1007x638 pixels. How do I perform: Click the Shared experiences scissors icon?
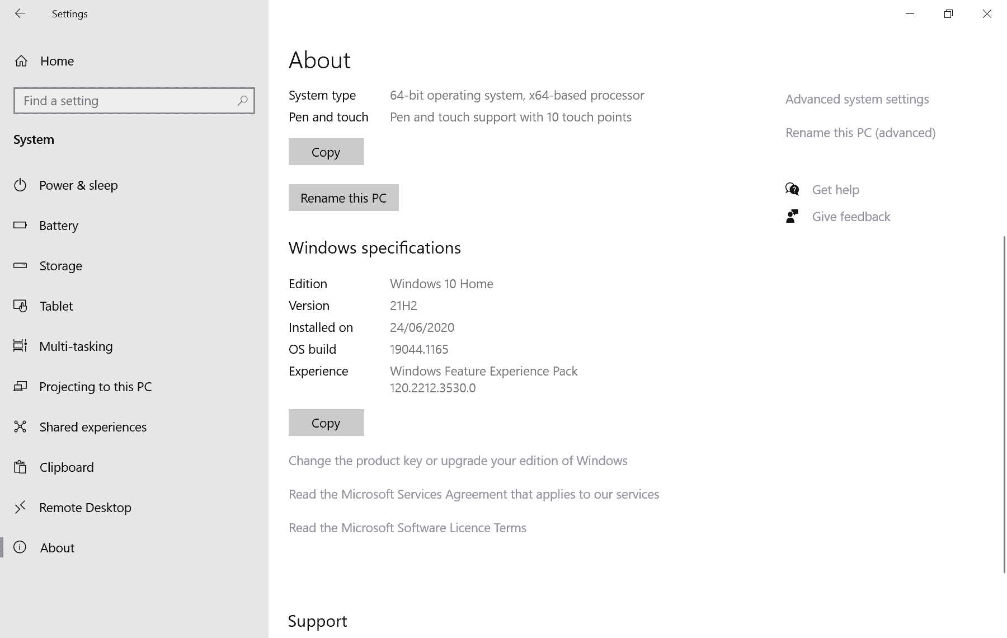(x=20, y=427)
